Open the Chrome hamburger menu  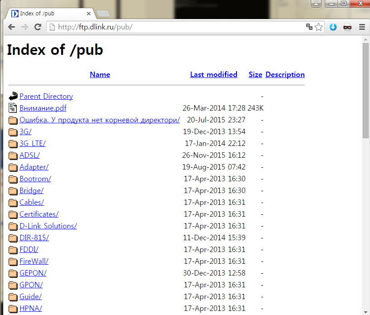pos(362,27)
